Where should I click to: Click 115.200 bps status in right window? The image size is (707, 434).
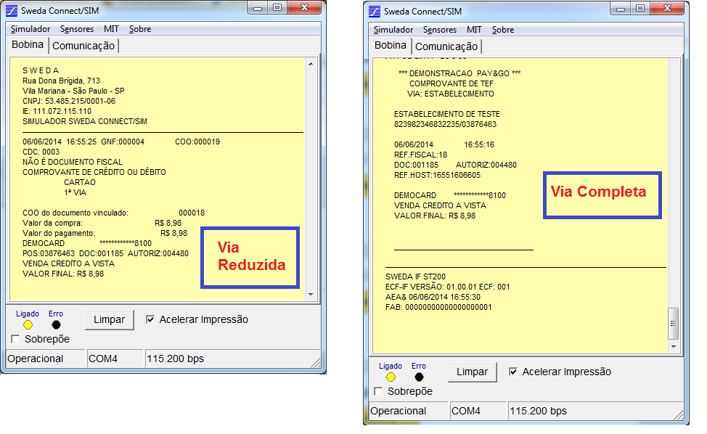pyautogui.click(x=595, y=411)
